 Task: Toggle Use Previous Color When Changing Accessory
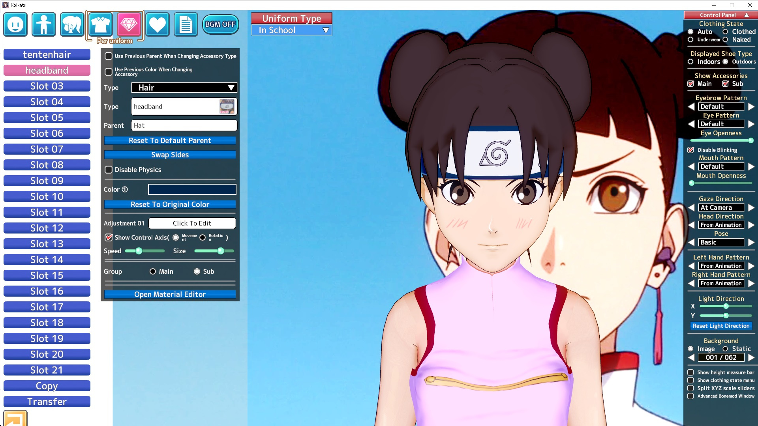(109, 72)
